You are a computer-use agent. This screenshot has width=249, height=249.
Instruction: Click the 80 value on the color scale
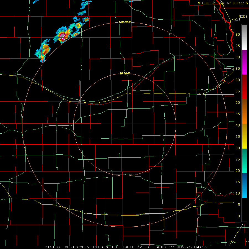pyautogui.click(x=238, y=35)
